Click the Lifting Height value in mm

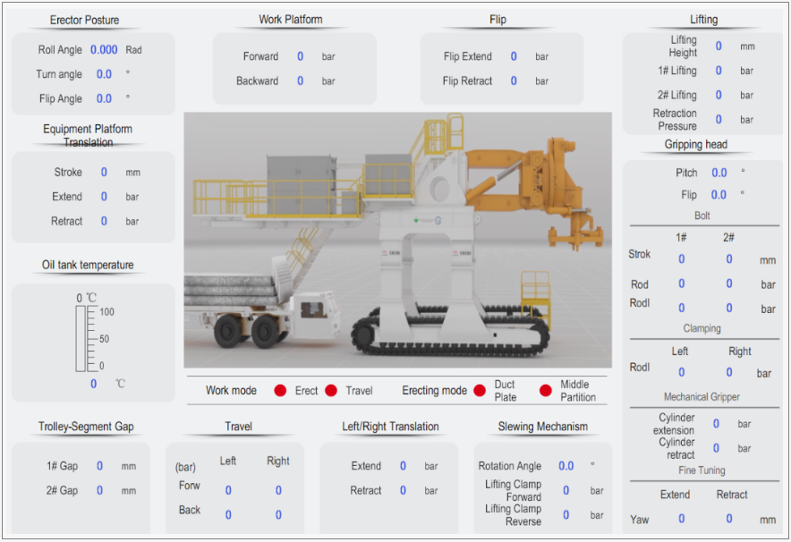point(719,46)
